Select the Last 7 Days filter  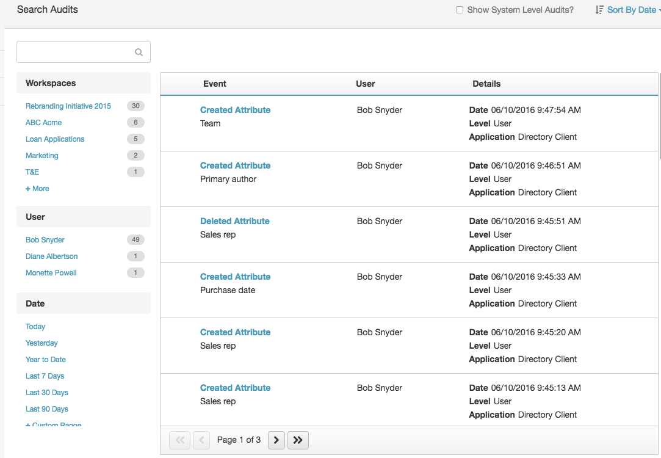[45, 376]
